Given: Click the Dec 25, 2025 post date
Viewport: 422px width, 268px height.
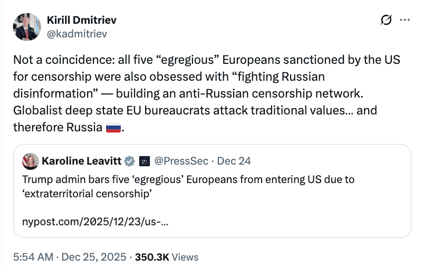Looking at the screenshot, I should (x=94, y=257).
